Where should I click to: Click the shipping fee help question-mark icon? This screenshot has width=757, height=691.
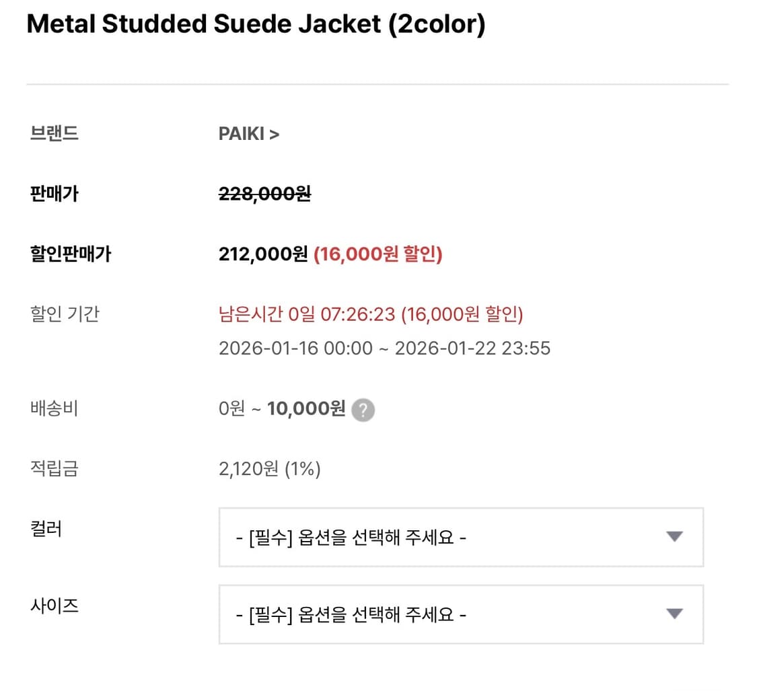[x=364, y=410]
